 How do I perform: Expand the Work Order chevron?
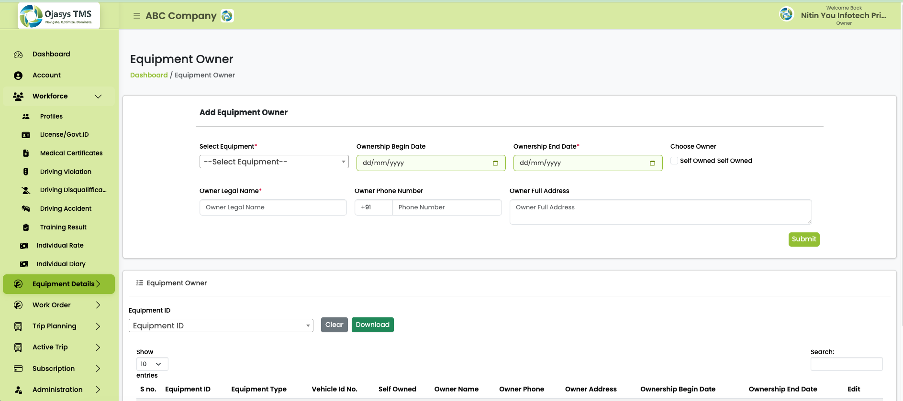(x=98, y=305)
